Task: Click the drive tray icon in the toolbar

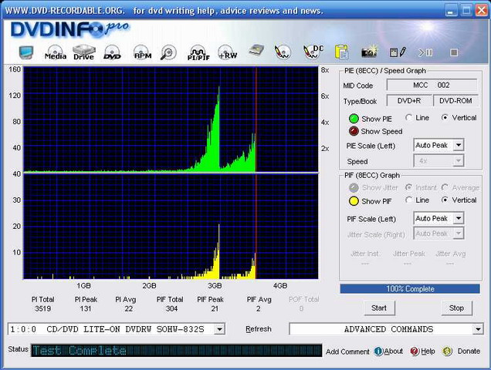Action: 256,51
